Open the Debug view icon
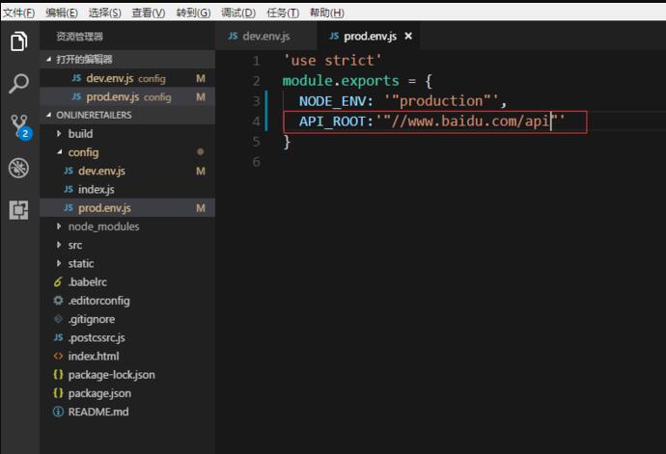The width and height of the screenshot is (666, 454). pos(18,168)
